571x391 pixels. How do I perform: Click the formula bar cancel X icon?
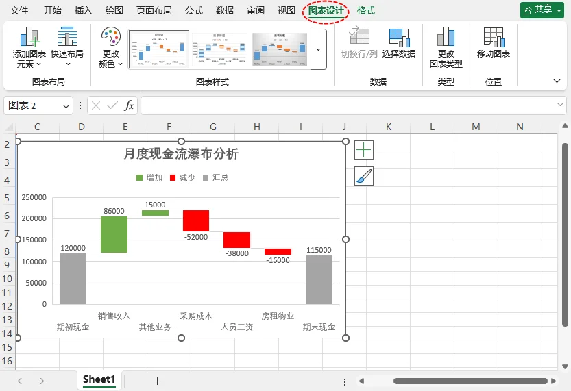[96, 106]
